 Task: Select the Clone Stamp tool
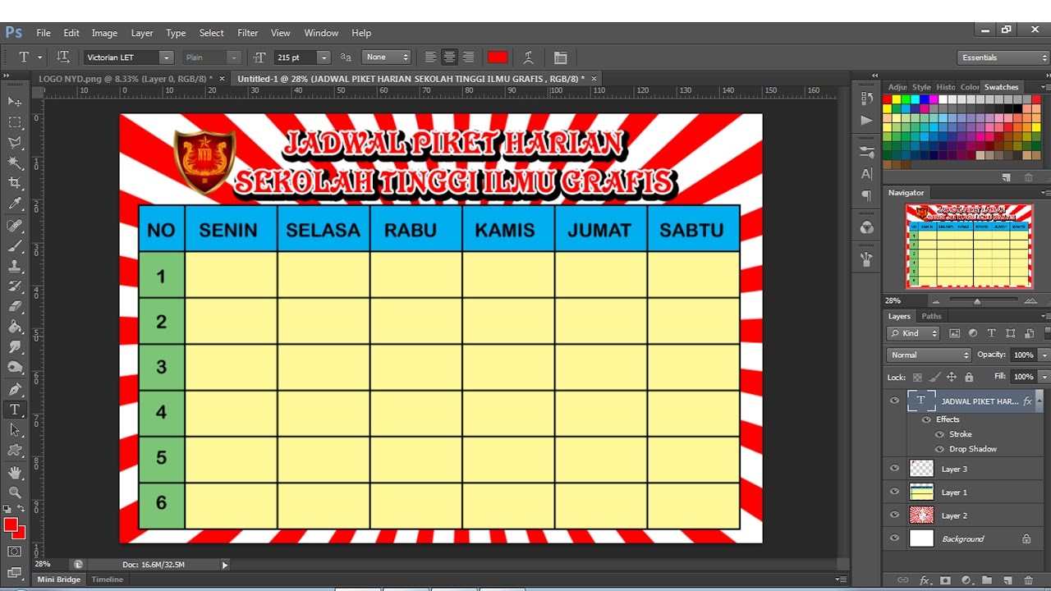pos(15,266)
